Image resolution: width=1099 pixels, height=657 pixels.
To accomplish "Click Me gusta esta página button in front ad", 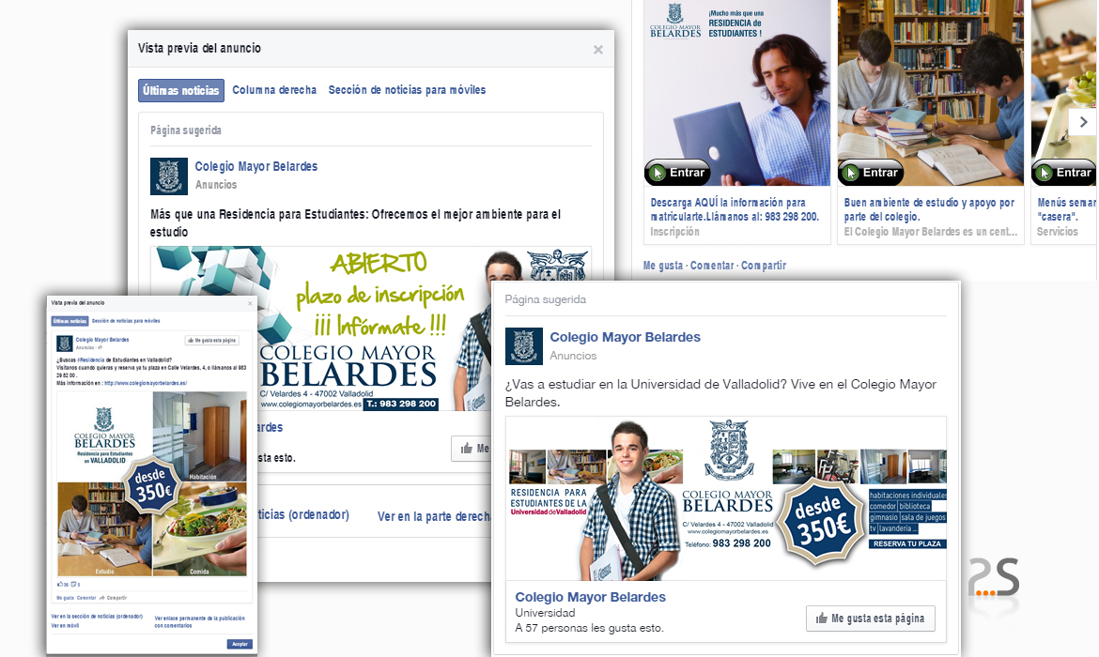I will [x=870, y=619].
